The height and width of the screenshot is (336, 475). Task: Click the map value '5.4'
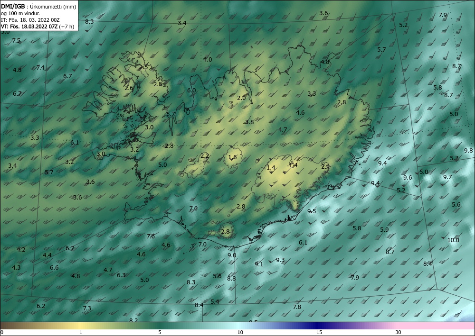(x=215, y=301)
